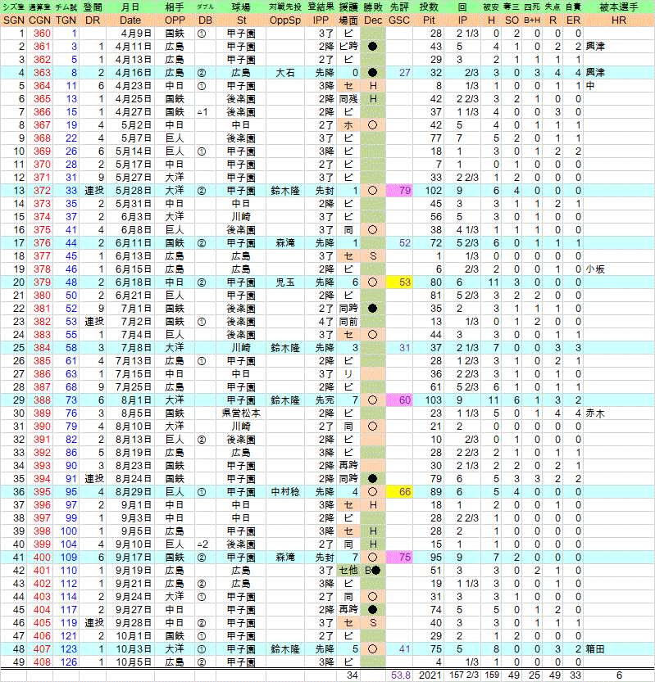Click HR player cell 箱田

(595, 649)
